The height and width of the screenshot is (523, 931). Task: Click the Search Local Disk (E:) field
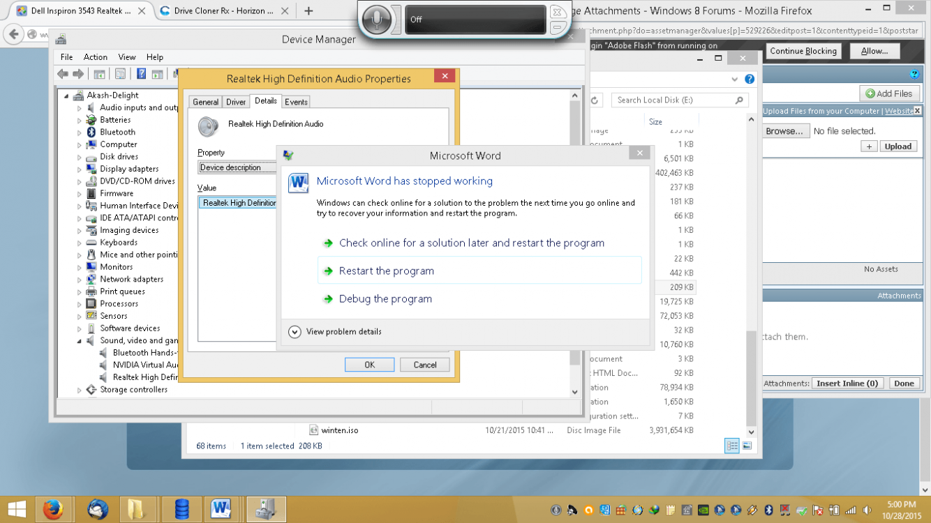tap(677, 100)
